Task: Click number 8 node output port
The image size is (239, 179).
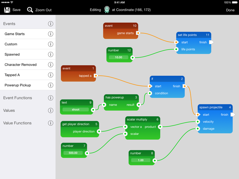Action: click(x=155, y=161)
